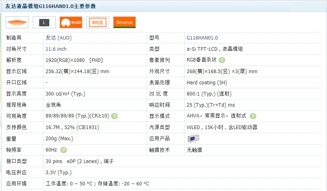Screen dimensions: 327x191
Task: Click the WLED, 15K小时 light source value
Action: pyautogui.click(x=222, y=127)
